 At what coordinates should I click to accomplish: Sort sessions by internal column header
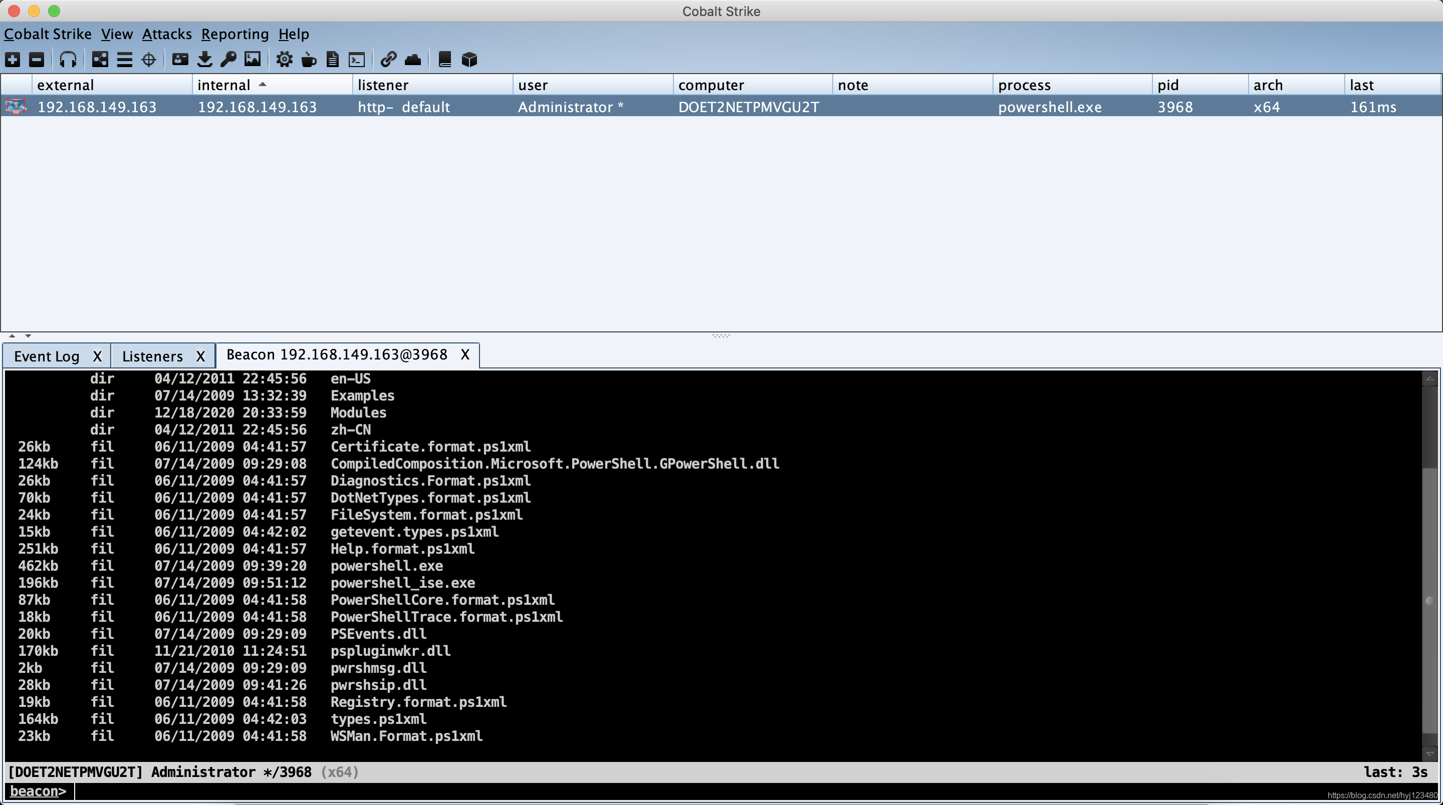(x=224, y=85)
